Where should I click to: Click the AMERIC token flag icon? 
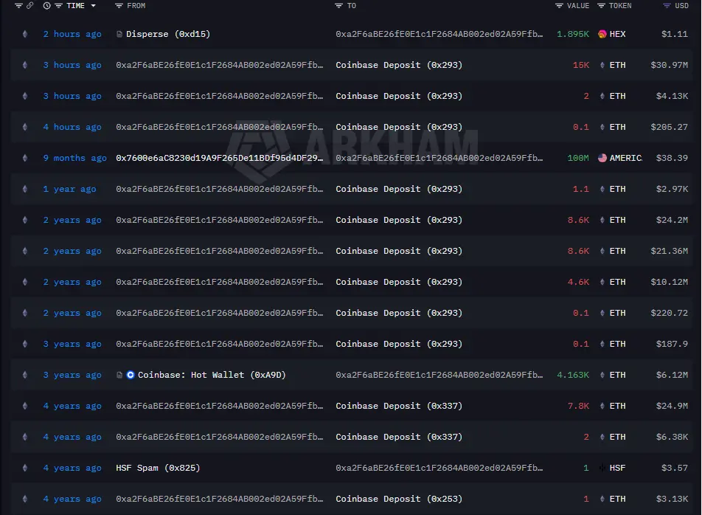pos(602,158)
